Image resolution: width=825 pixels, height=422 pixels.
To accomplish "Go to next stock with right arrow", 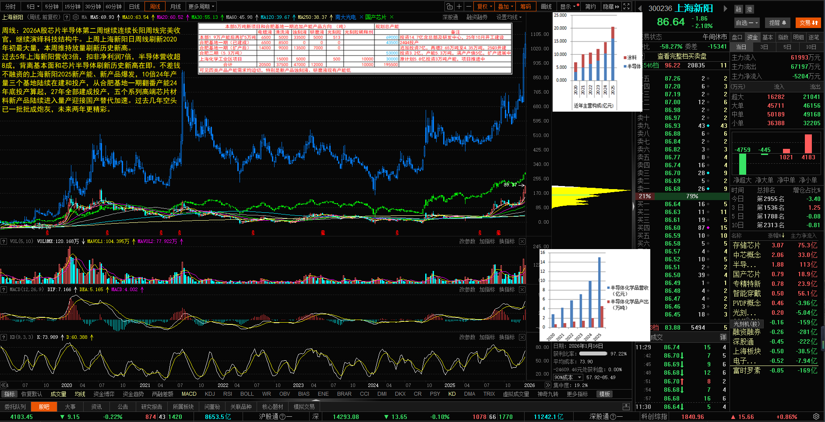I will click(726, 8).
